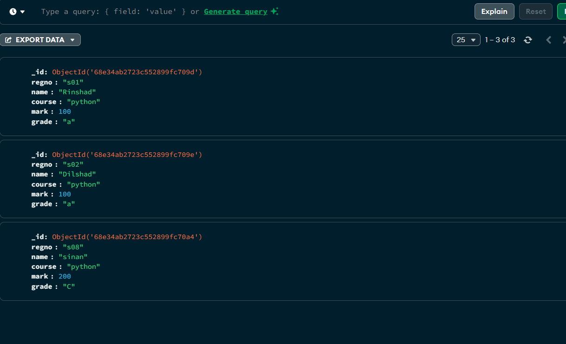
Task: Click the Explain button
Action: 494,11
